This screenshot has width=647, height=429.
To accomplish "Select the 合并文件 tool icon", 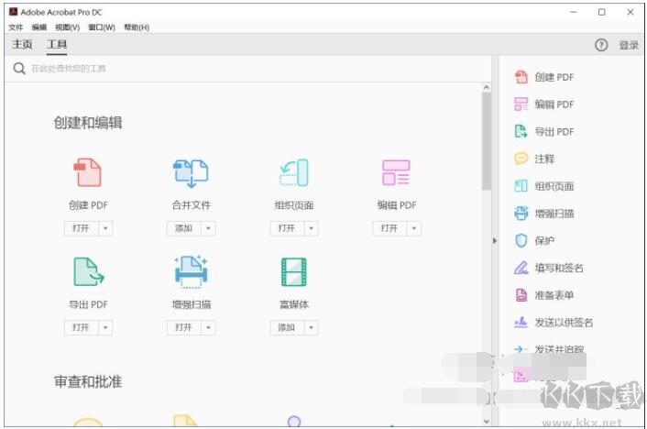I will [x=191, y=173].
